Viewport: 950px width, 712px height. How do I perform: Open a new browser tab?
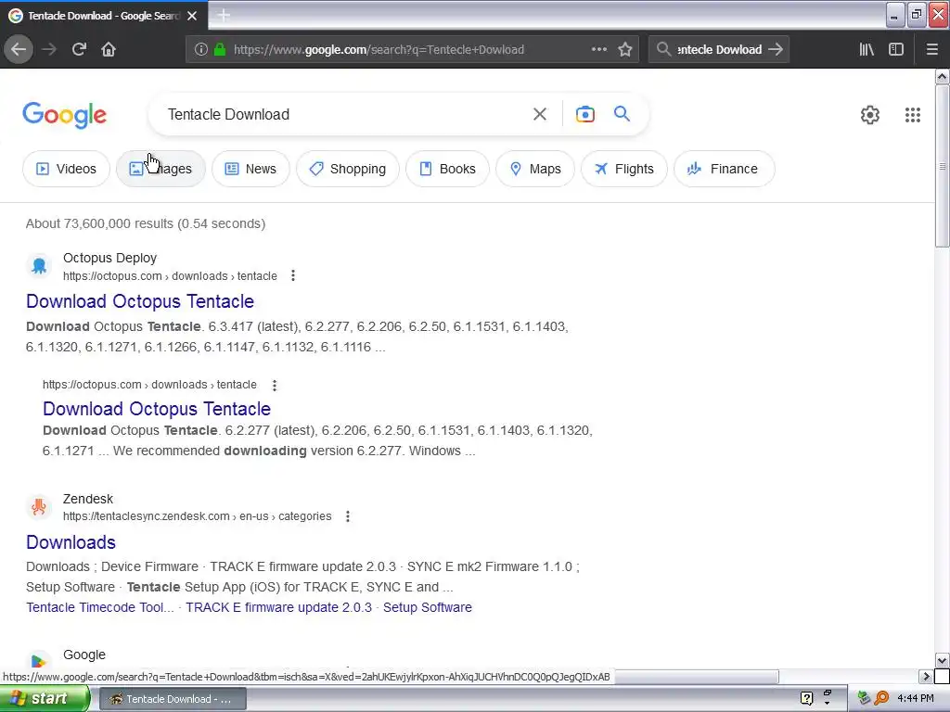pyautogui.click(x=224, y=16)
